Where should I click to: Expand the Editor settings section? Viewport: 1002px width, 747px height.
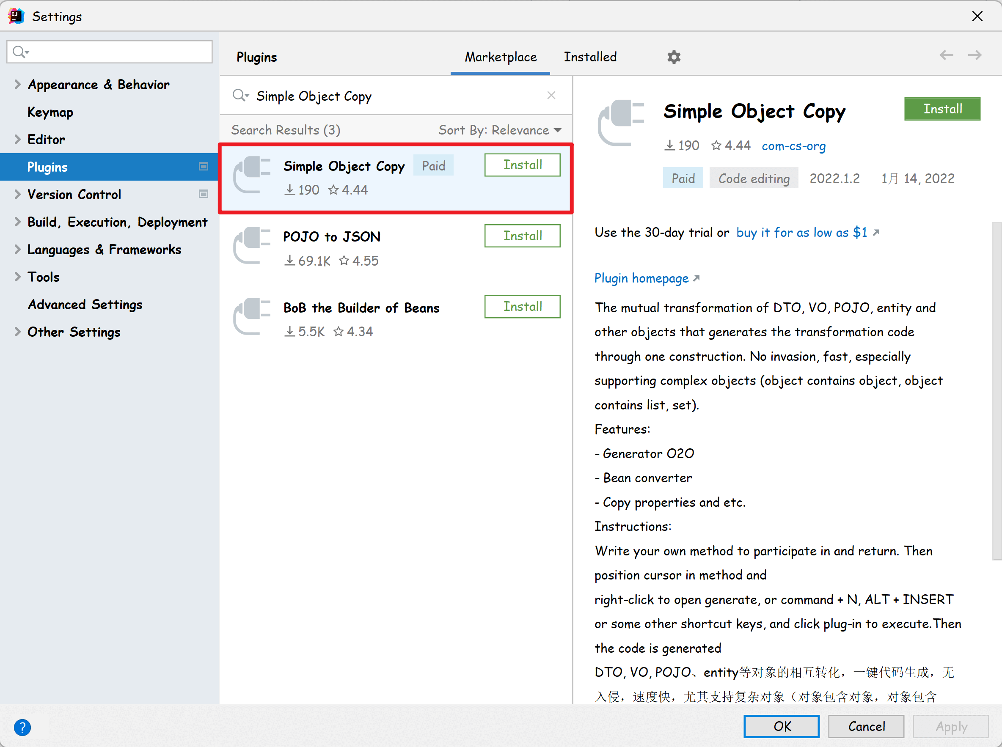tap(17, 139)
